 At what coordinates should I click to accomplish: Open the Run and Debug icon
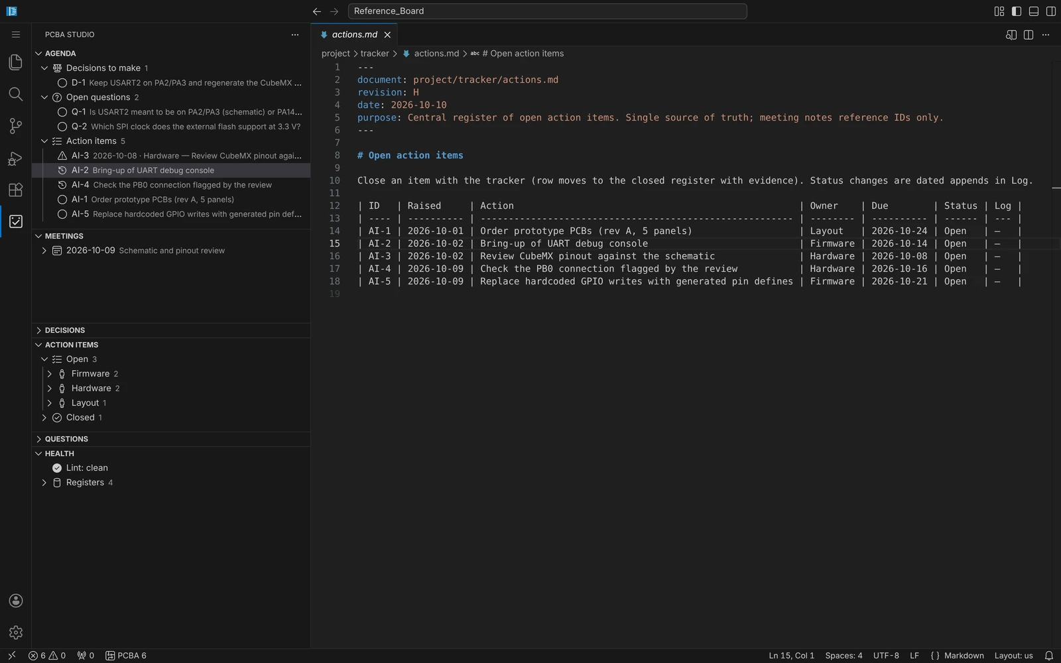15,158
